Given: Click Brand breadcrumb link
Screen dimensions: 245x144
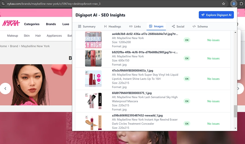Looking at the screenshot, I should tap(14, 46).
